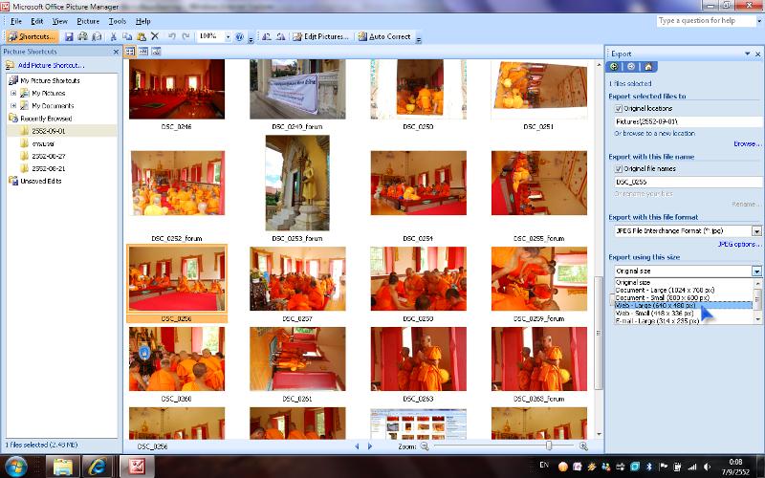Image resolution: width=765 pixels, height=478 pixels.
Task: Uncheck the Original locations checkbox
Action: point(619,109)
